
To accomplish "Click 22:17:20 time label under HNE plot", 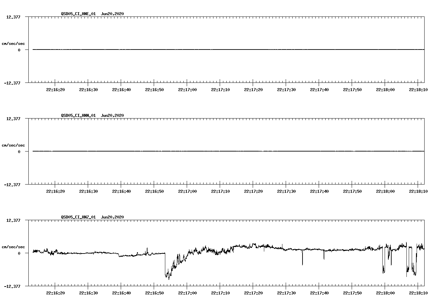I will pos(253,90).
